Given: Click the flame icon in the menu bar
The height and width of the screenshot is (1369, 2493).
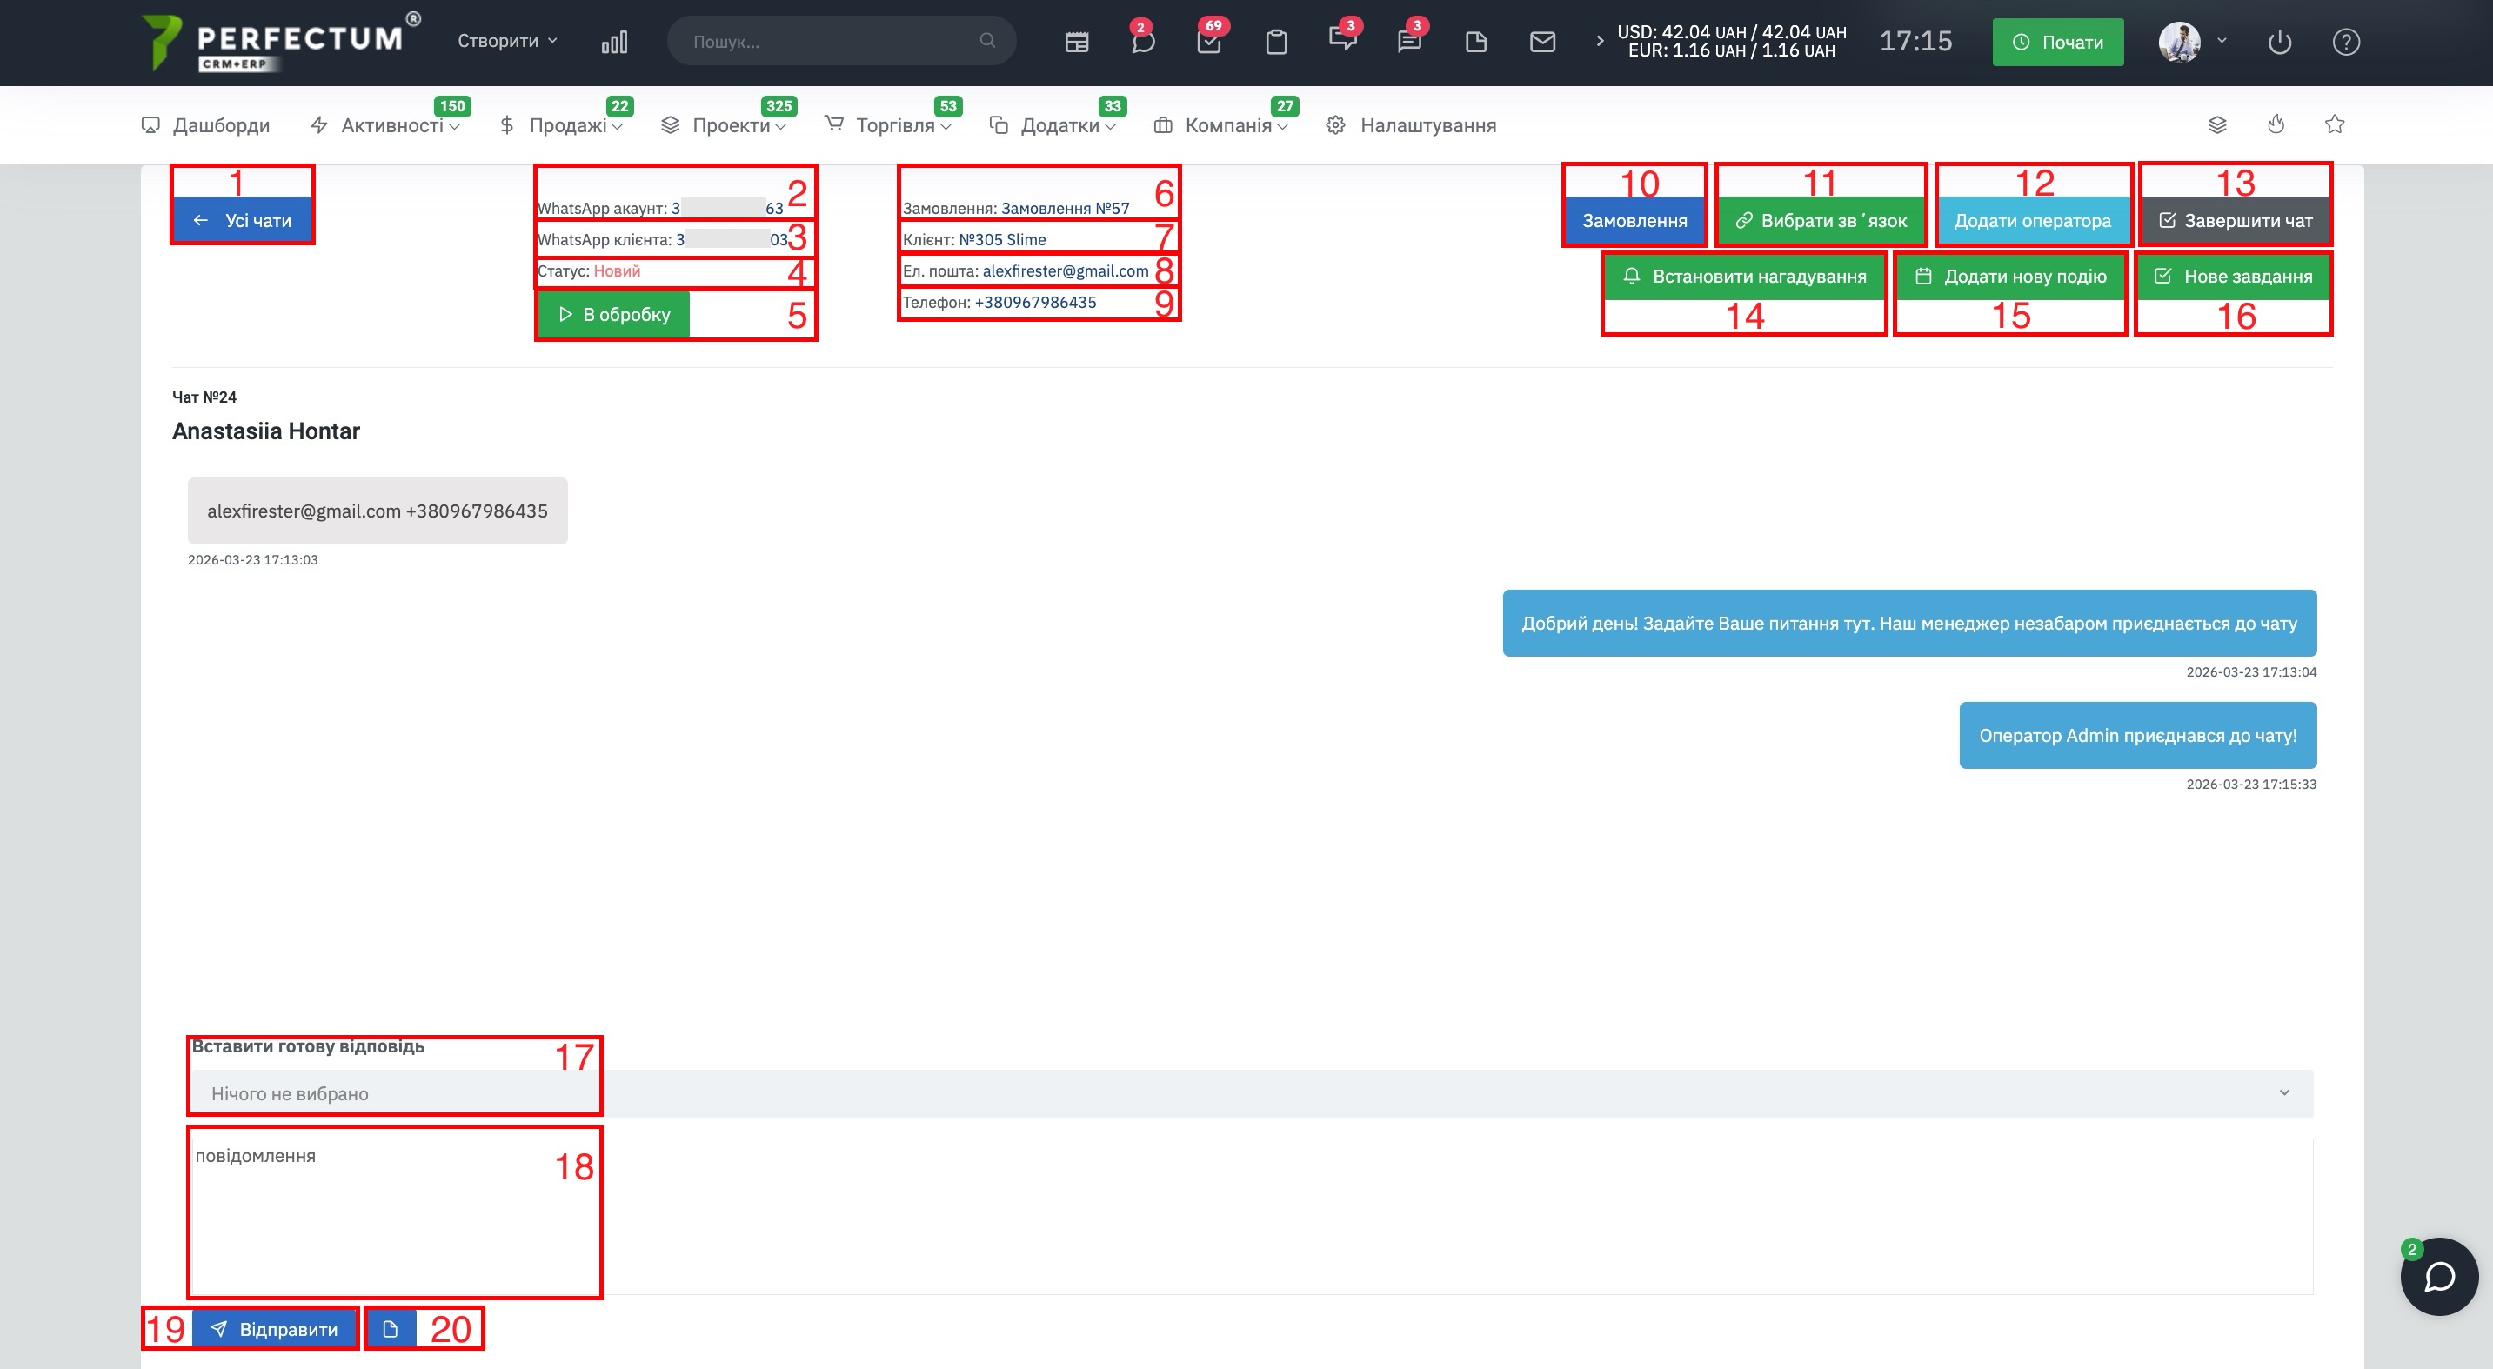Looking at the screenshot, I should pyautogui.click(x=2276, y=124).
